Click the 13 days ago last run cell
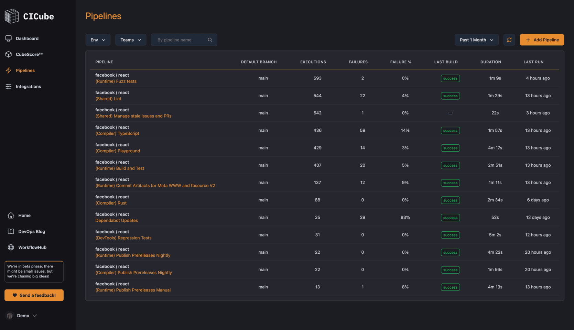This screenshot has width=574, height=330. [538, 218]
